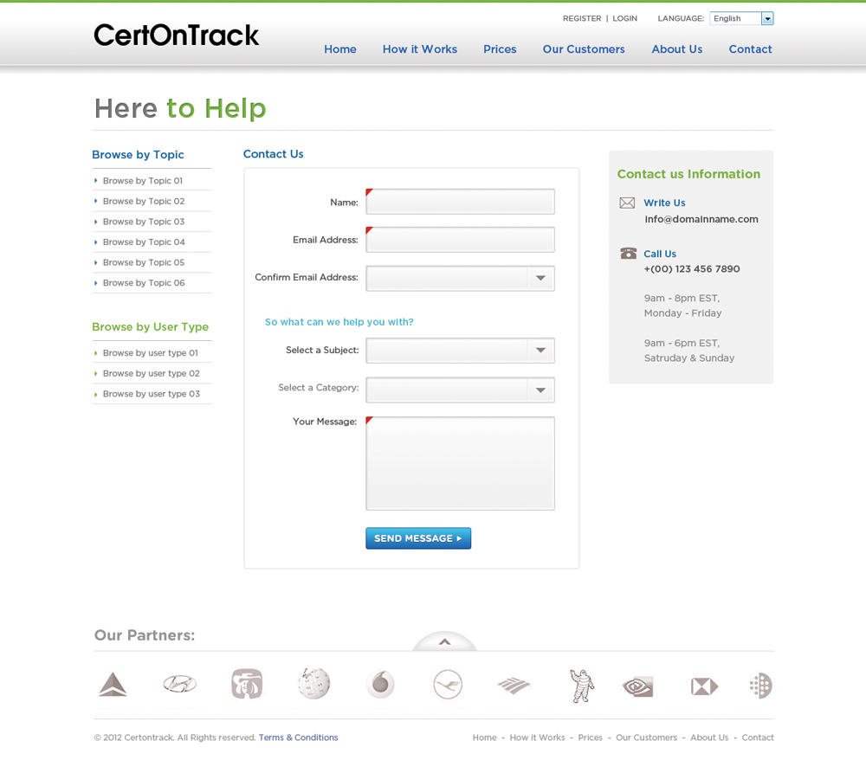This screenshot has width=866, height=760.
Task: Click the dotted circle partner logo
Action: 761,686
